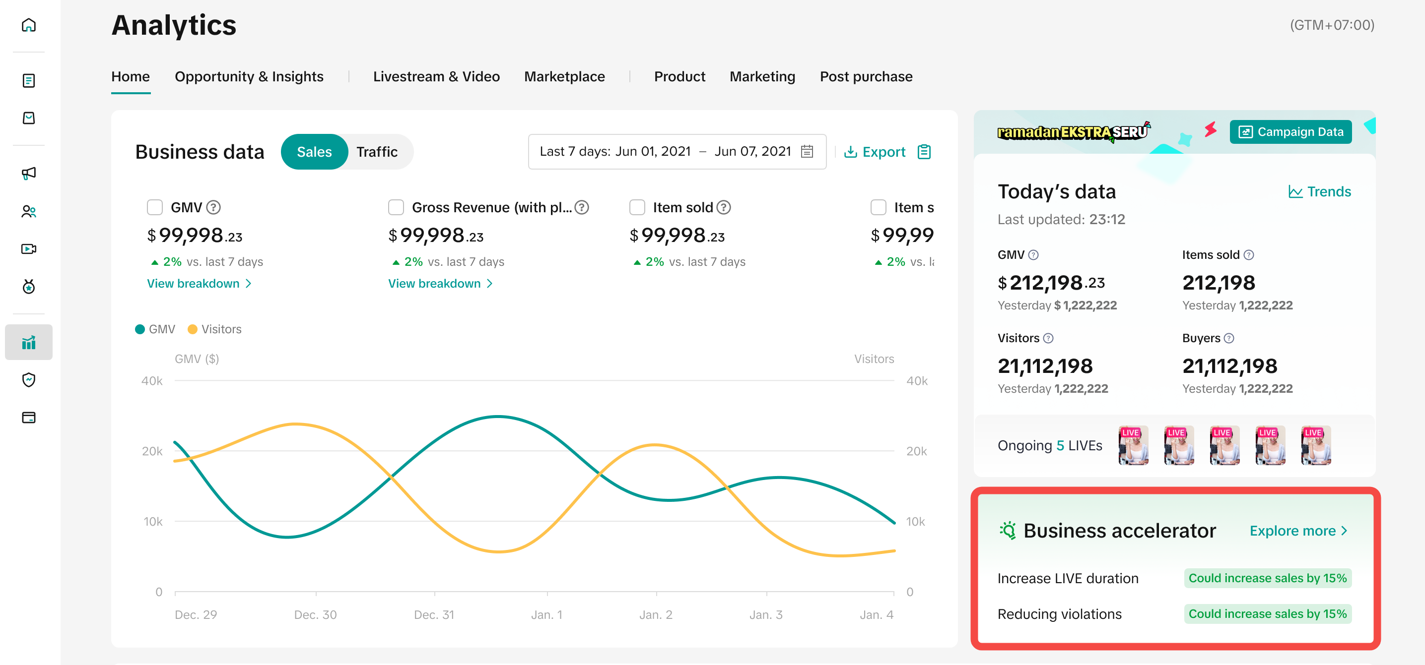Screen dimensions: 1425x665
Task: Check the GMV metric checkbox
Action: tap(155, 207)
